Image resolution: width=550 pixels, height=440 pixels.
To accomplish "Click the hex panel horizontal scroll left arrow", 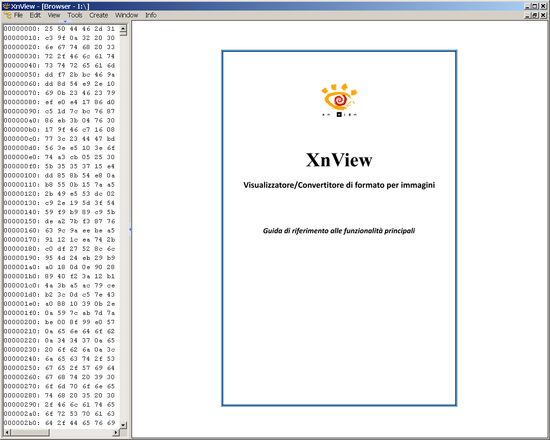I will [6, 432].
